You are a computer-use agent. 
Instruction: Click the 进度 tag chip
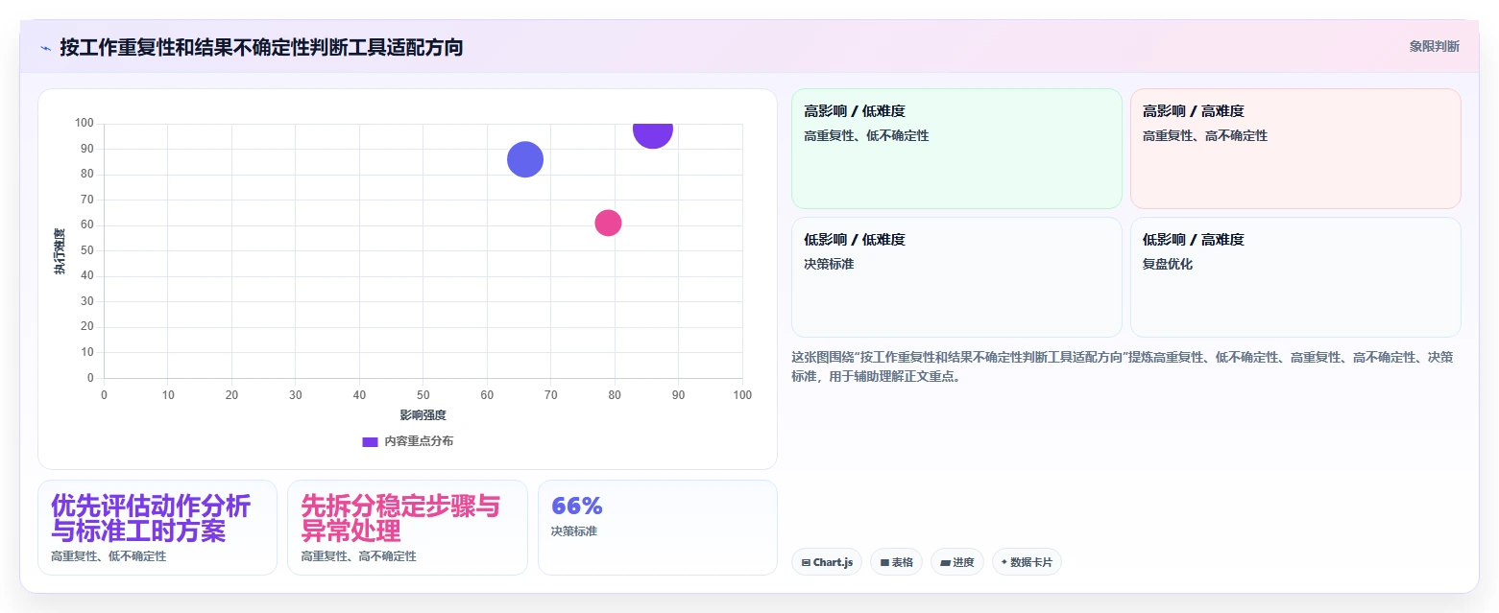[x=957, y=562]
